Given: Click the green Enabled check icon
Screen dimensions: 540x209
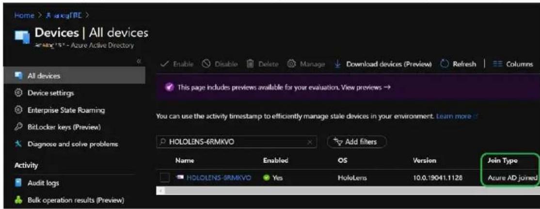Looking at the screenshot, I should point(266,178).
